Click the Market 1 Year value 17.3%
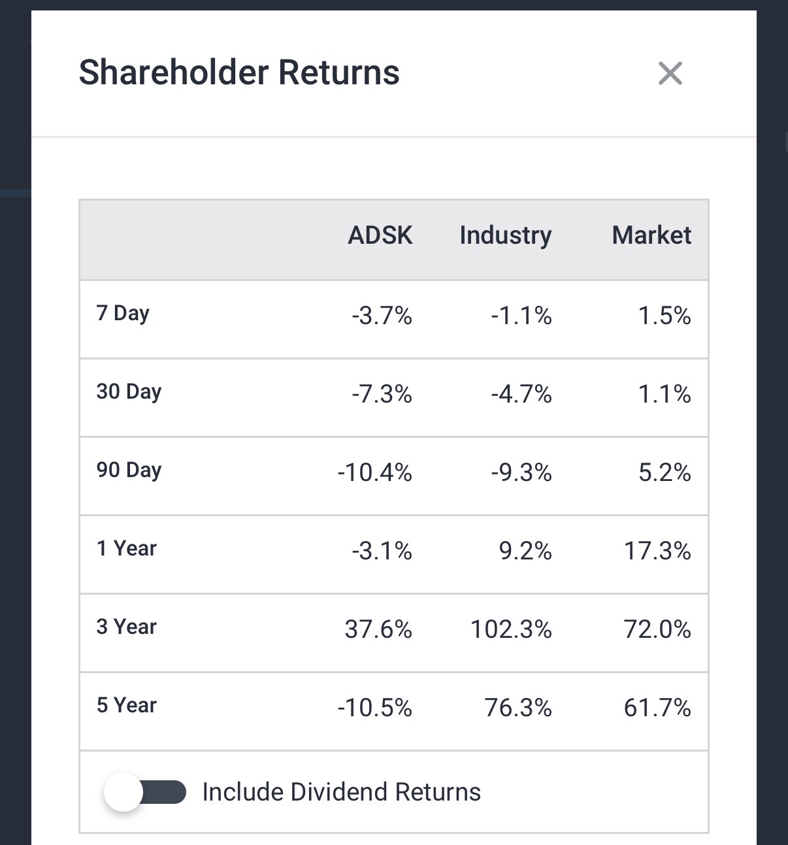The width and height of the screenshot is (788, 845). pos(657,552)
